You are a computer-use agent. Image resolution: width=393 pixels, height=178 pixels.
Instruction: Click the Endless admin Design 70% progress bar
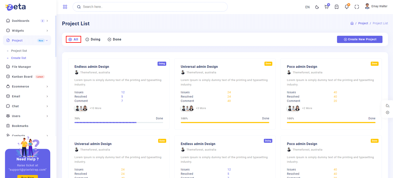(x=119, y=122)
